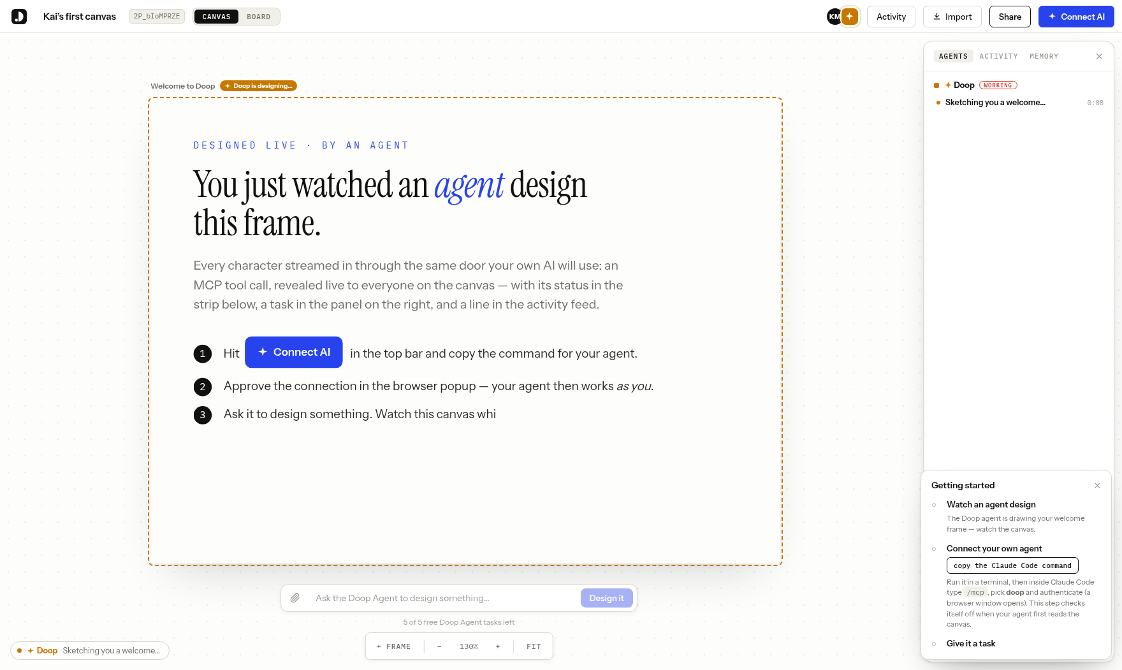Click the Share button
Screen dimensions: 1122x670
[1010, 17]
